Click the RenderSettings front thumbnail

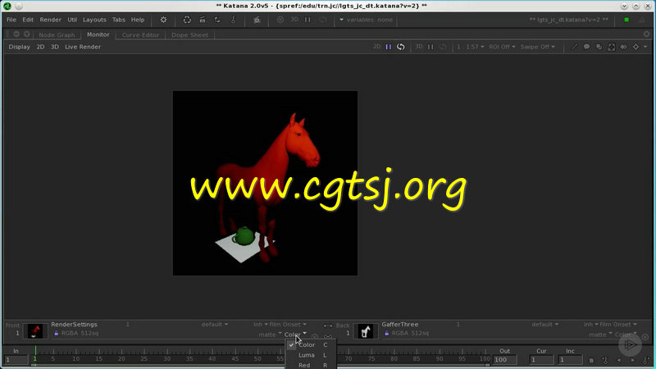pyautogui.click(x=35, y=331)
